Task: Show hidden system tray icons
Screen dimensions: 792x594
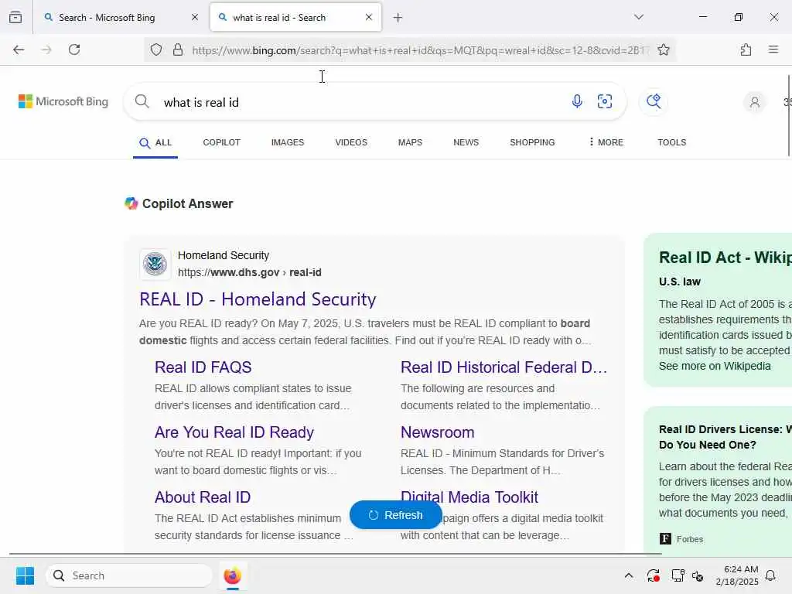Action: pos(628,575)
